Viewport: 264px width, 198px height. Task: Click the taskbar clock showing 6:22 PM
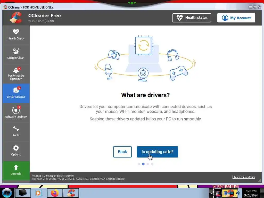tap(251, 193)
